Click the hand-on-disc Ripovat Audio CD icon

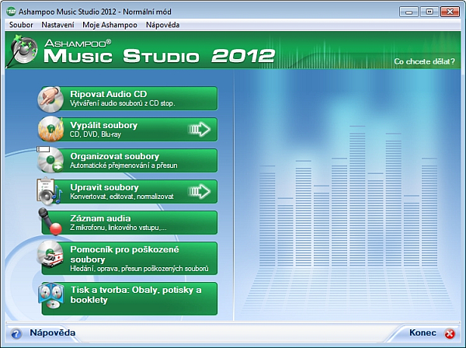(50, 99)
